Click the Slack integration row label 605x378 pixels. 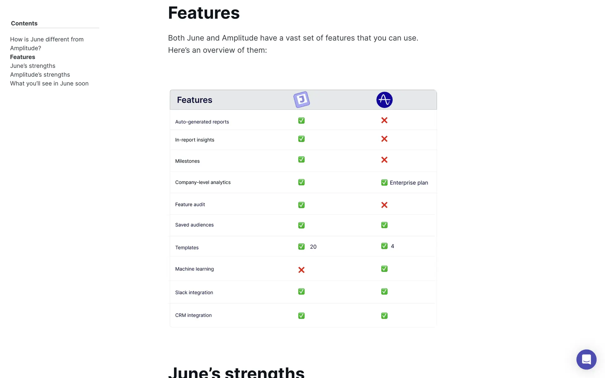tap(194, 293)
